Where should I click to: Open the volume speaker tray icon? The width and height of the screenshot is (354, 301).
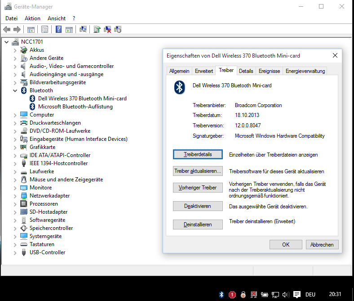(x=286, y=295)
